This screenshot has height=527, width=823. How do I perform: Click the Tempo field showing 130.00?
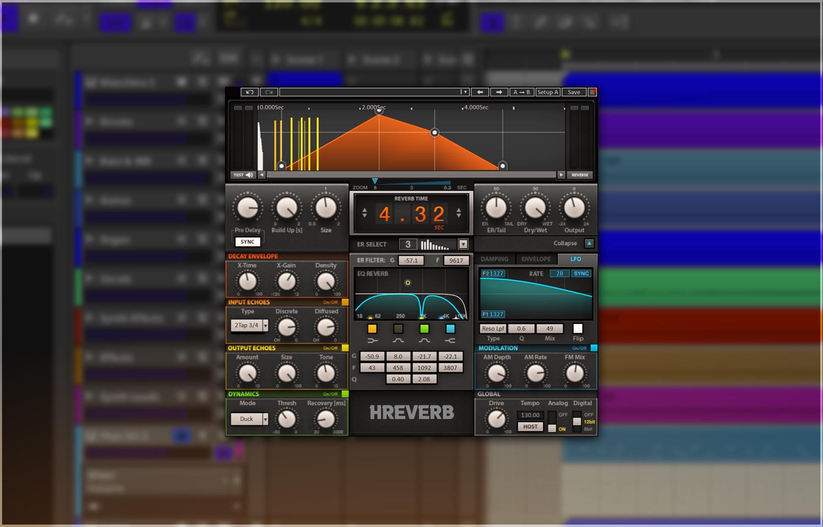pos(530,415)
